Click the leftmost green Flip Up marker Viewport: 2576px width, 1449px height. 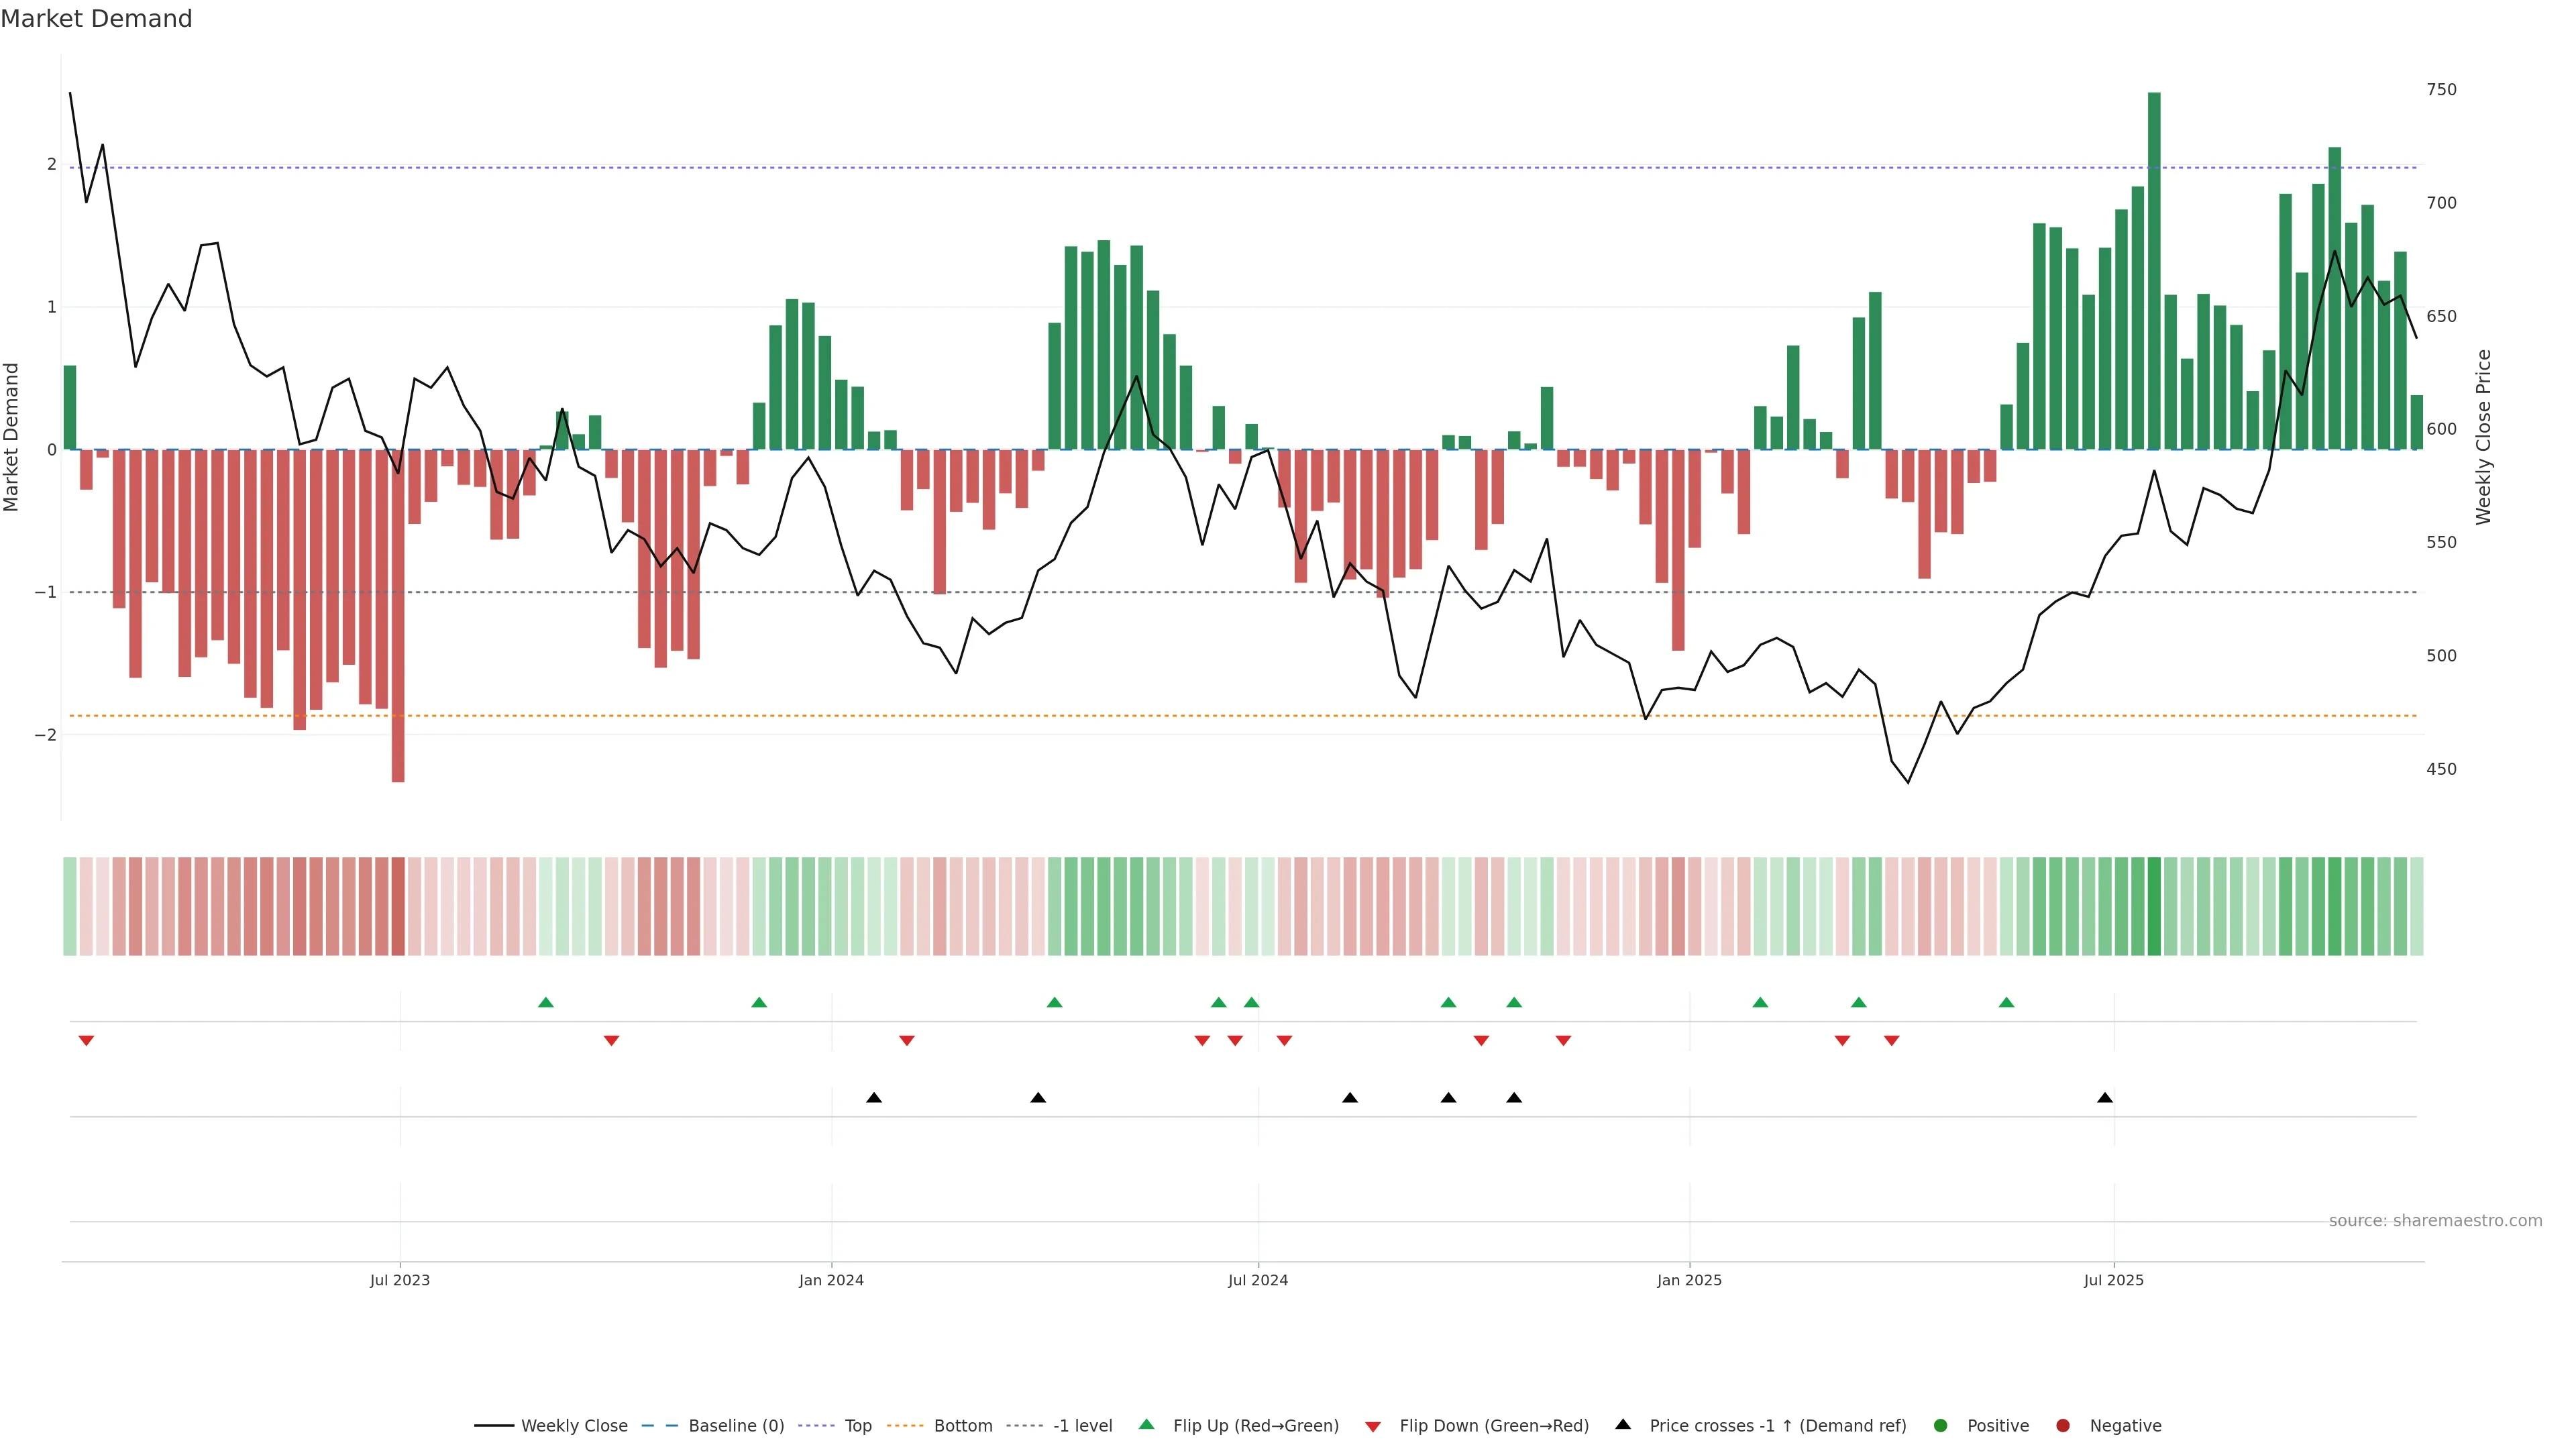tap(545, 1002)
